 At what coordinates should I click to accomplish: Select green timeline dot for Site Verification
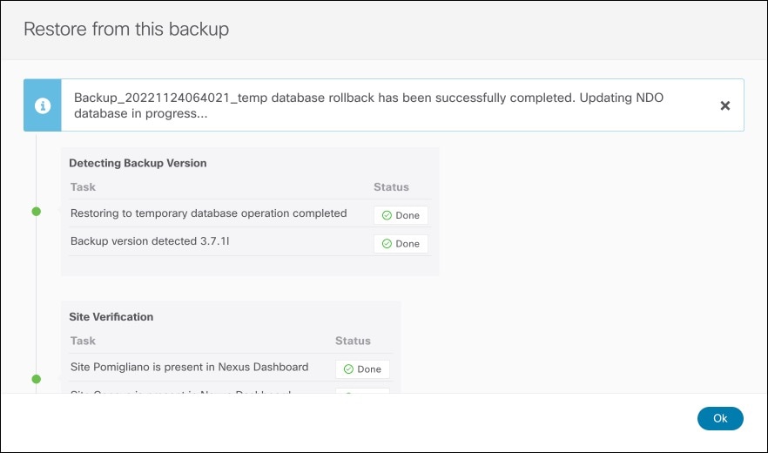(37, 379)
